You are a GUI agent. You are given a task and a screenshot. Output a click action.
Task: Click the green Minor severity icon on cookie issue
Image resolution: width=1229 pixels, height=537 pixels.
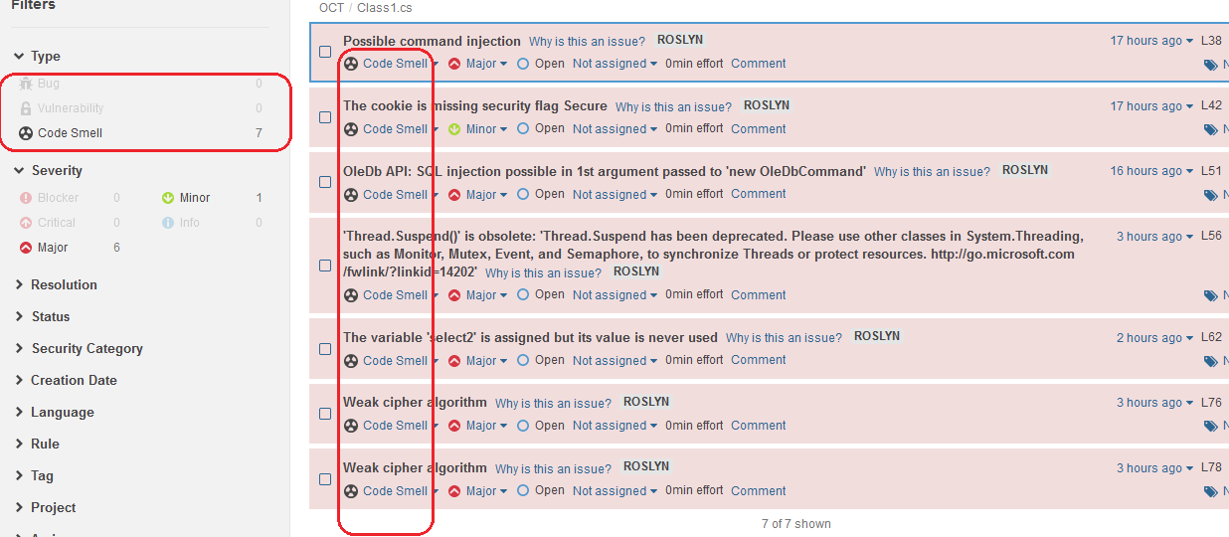pos(454,129)
